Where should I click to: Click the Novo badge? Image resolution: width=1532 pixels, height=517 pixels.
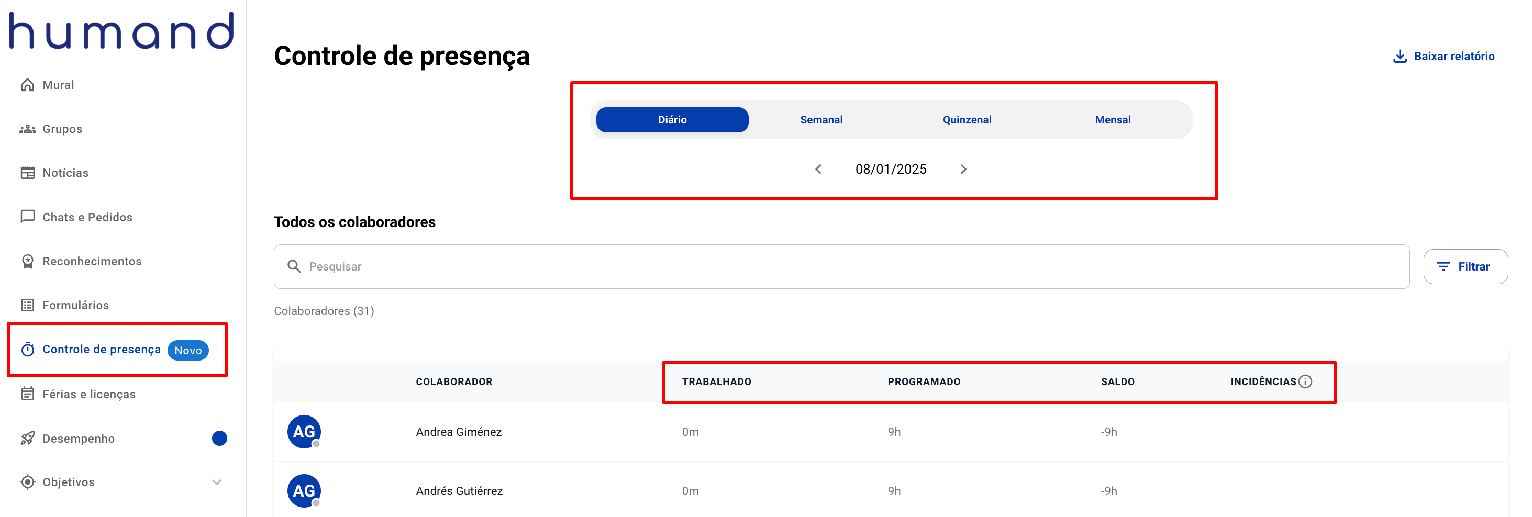pos(188,351)
